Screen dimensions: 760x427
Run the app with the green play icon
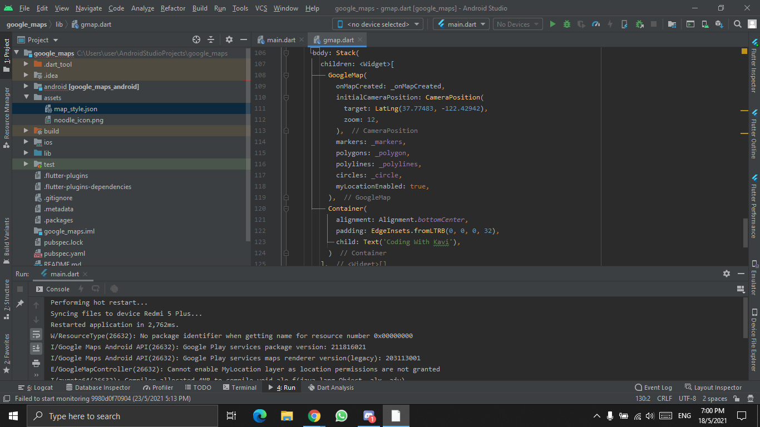pyautogui.click(x=552, y=24)
